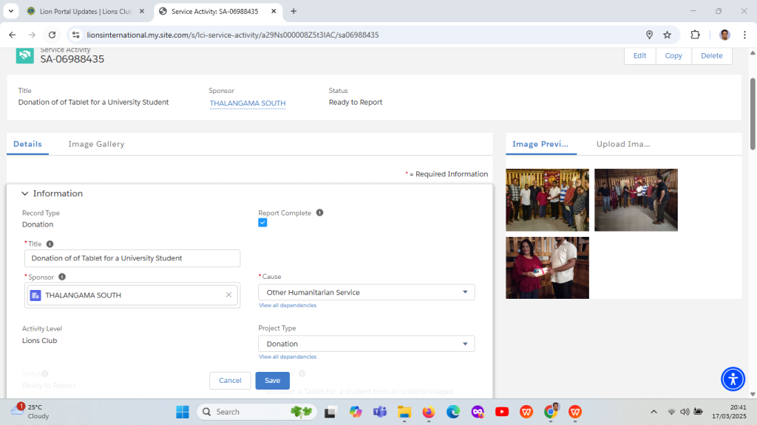Click the Edit button
The image size is (757, 425).
point(639,55)
